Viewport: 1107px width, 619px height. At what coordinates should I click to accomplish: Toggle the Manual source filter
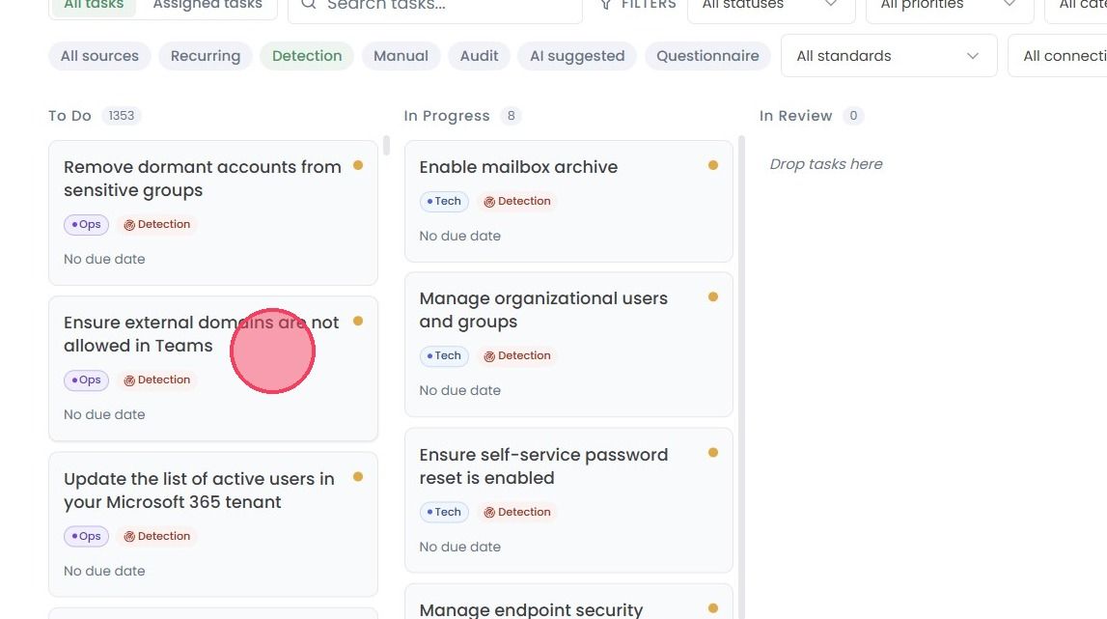pos(401,56)
